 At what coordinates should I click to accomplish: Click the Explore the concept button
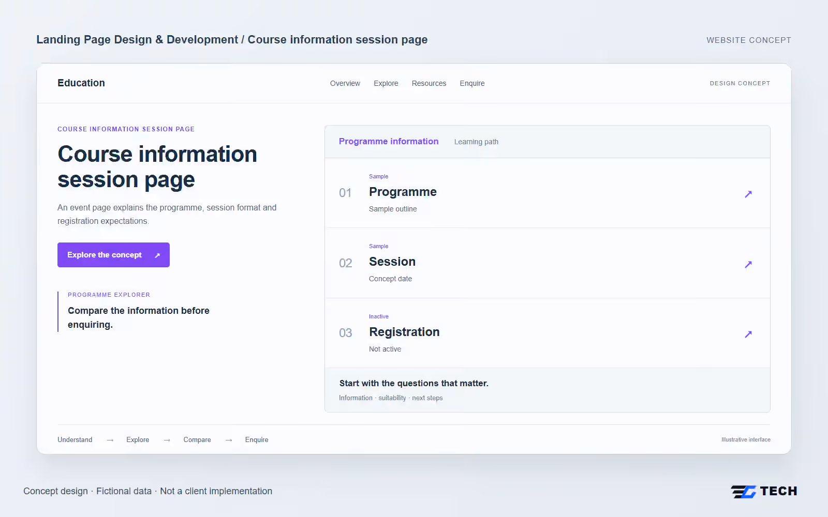tap(113, 255)
